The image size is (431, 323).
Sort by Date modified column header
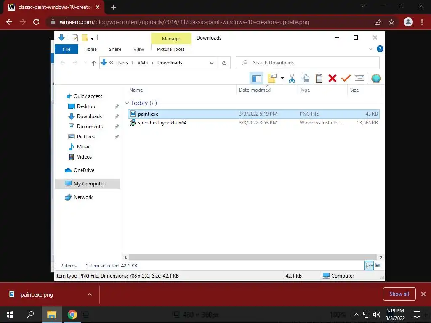tap(266, 90)
